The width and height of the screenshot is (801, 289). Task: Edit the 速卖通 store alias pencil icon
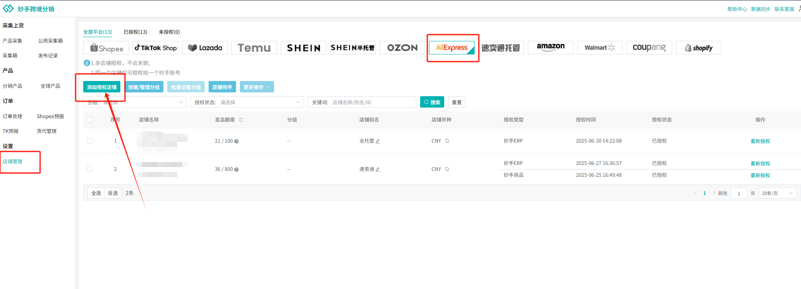coord(378,170)
